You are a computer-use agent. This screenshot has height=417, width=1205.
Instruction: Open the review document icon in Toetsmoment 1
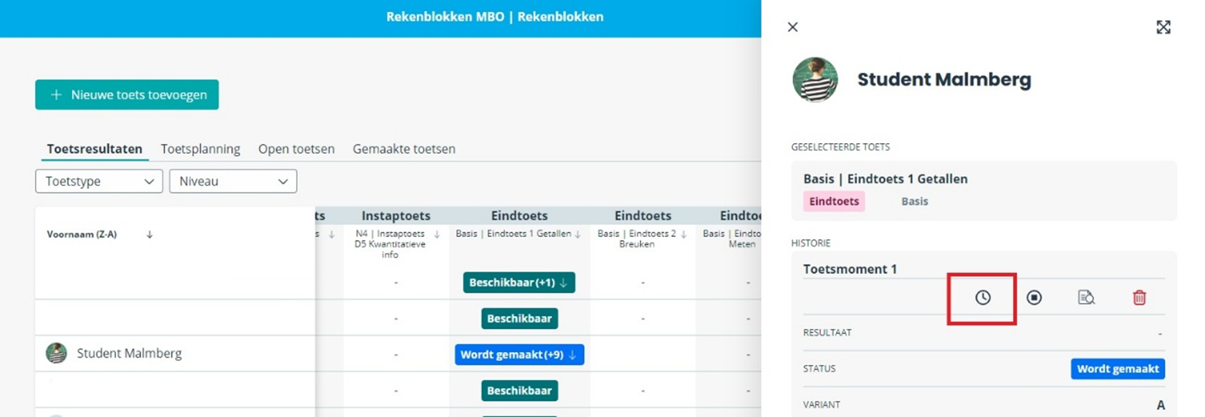tap(1086, 298)
